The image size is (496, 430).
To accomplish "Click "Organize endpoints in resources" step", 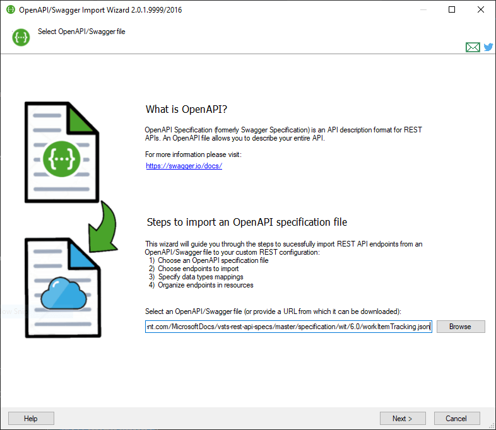I will pyautogui.click(x=206, y=285).
